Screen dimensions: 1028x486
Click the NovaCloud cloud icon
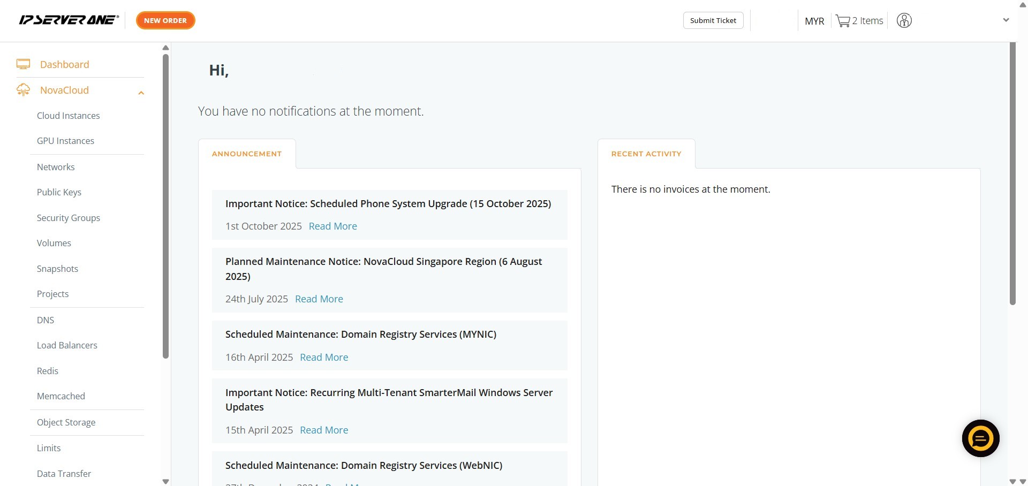23,90
